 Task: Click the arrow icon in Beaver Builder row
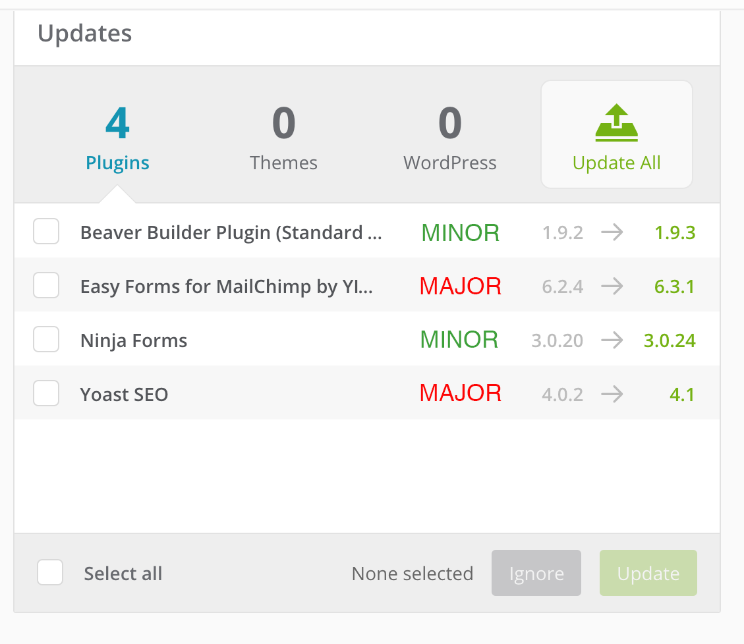coord(612,232)
